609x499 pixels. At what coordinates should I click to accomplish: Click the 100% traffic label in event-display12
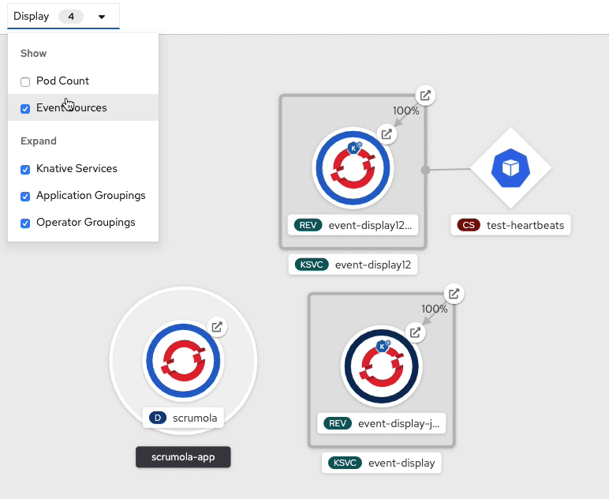coord(406,111)
